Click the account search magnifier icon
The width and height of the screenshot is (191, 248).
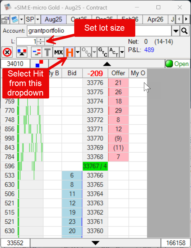coord(184,31)
